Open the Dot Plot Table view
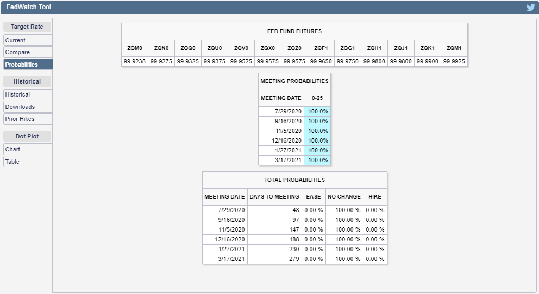Image resolution: width=539 pixels, height=294 pixels. pyautogui.click(x=27, y=162)
